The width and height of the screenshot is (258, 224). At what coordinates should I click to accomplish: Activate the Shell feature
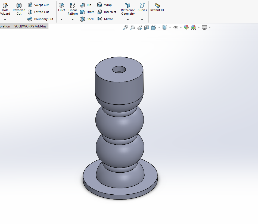pyautogui.click(x=87, y=19)
